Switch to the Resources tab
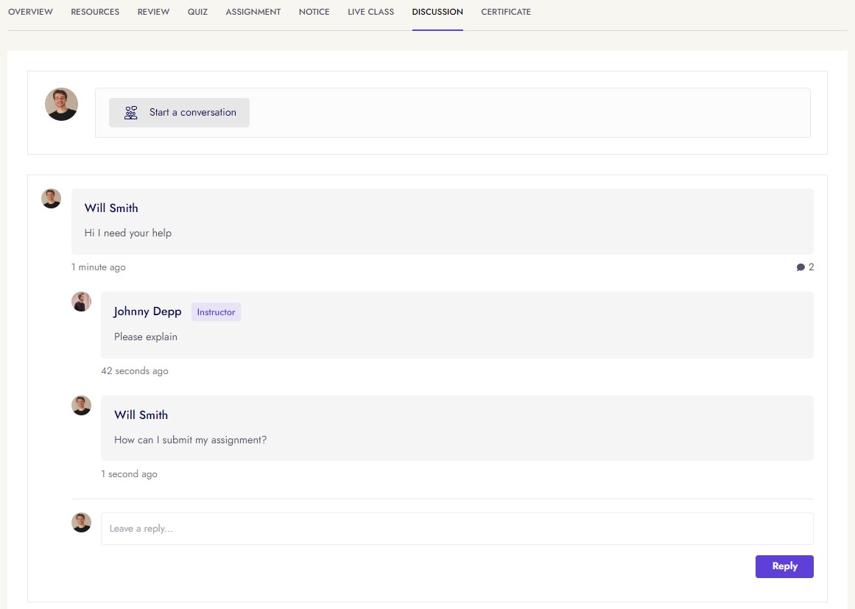Image resolution: width=855 pixels, height=609 pixels. (x=95, y=12)
